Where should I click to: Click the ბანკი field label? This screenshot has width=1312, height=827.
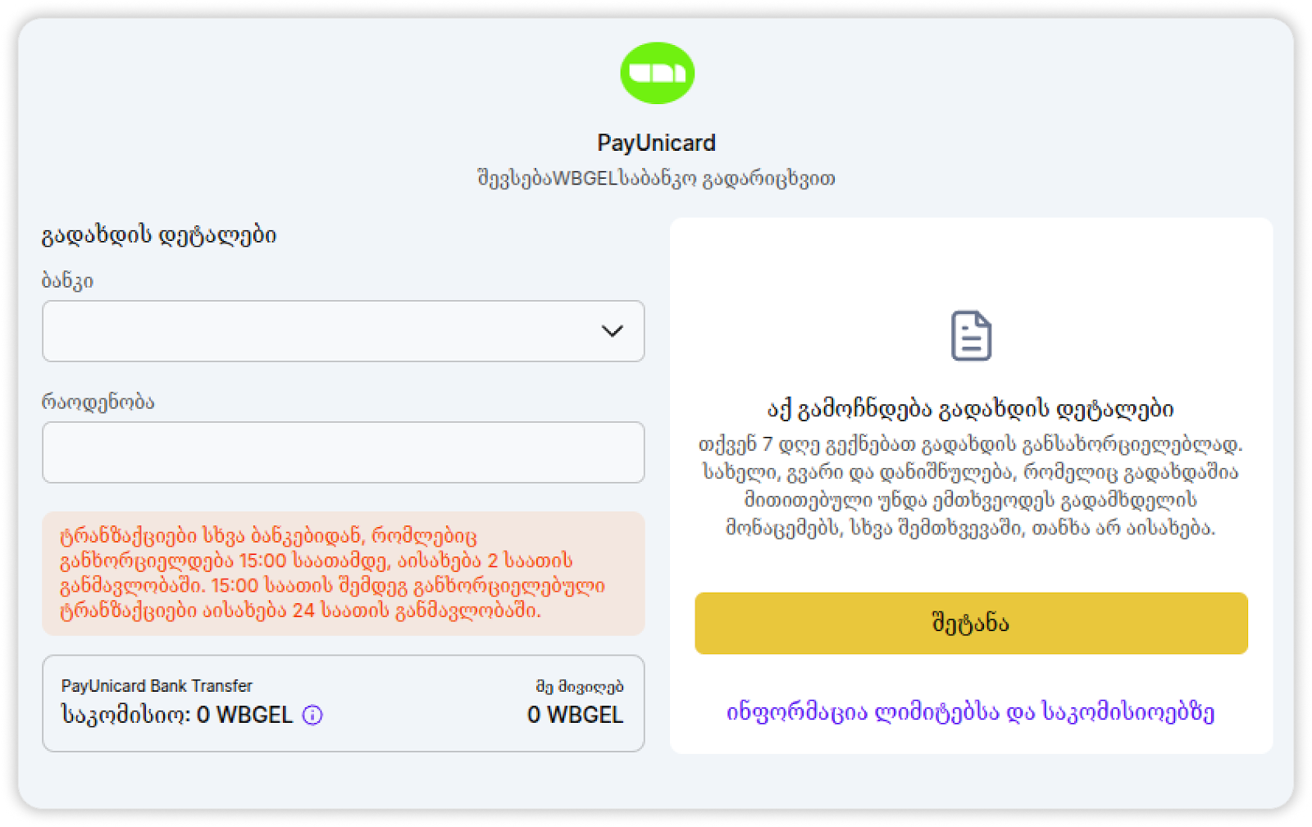click(x=67, y=280)
